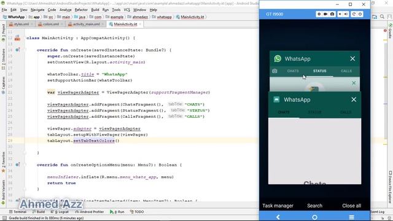Close the MainActivity.kt editor tab
Screen dimensions: 393x221
[x=140, y=24]
